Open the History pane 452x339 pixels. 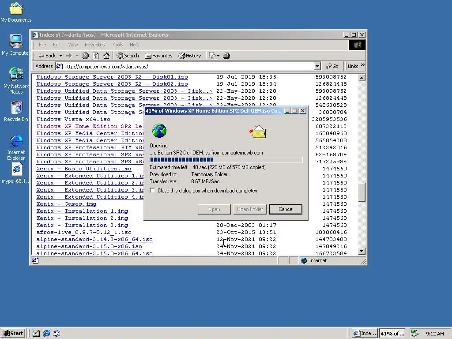click(x=190, y=56)
